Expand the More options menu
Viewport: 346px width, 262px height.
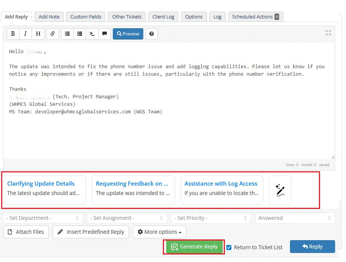159,232
